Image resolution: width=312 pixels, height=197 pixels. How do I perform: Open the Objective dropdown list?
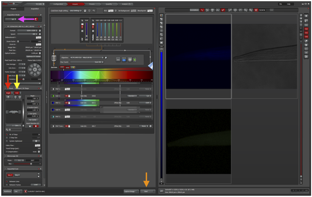(x=87, y=58)
